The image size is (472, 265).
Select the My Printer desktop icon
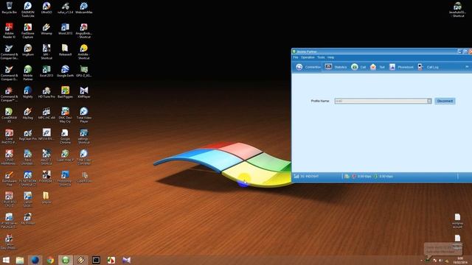point(28,219)
